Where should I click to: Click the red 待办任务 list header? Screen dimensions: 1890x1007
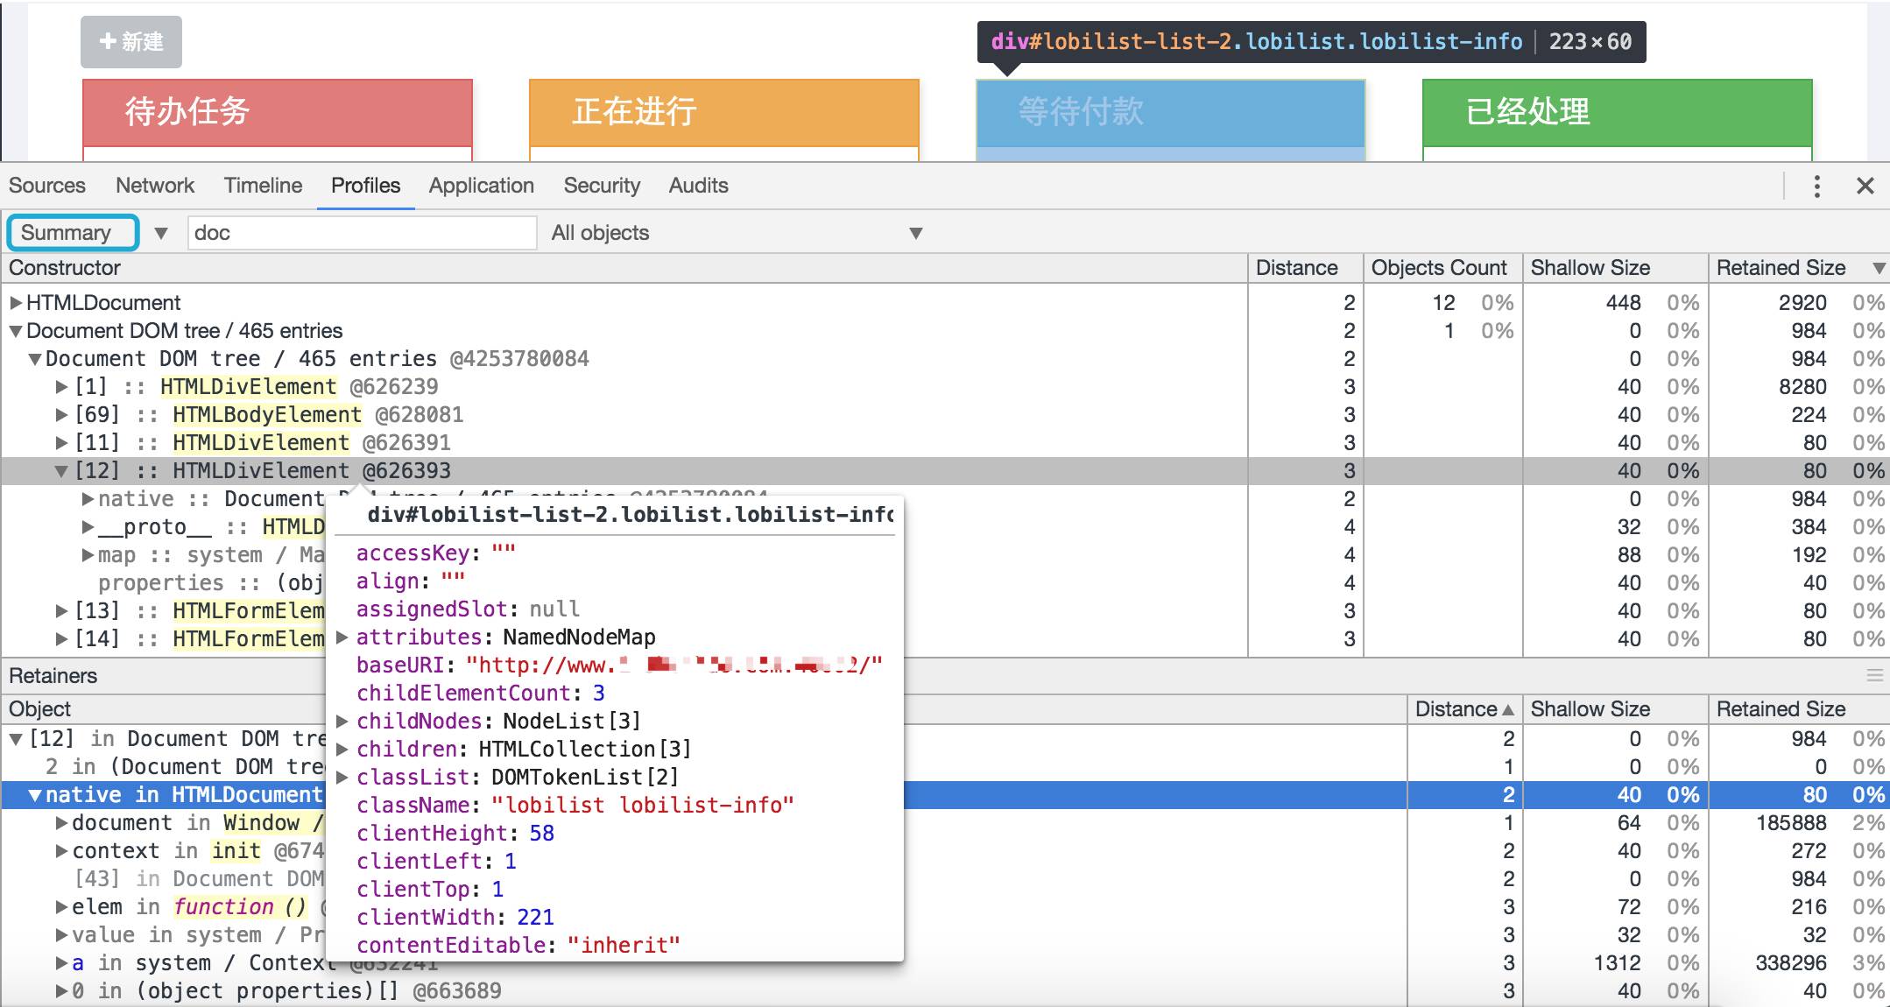coord(277,112)
